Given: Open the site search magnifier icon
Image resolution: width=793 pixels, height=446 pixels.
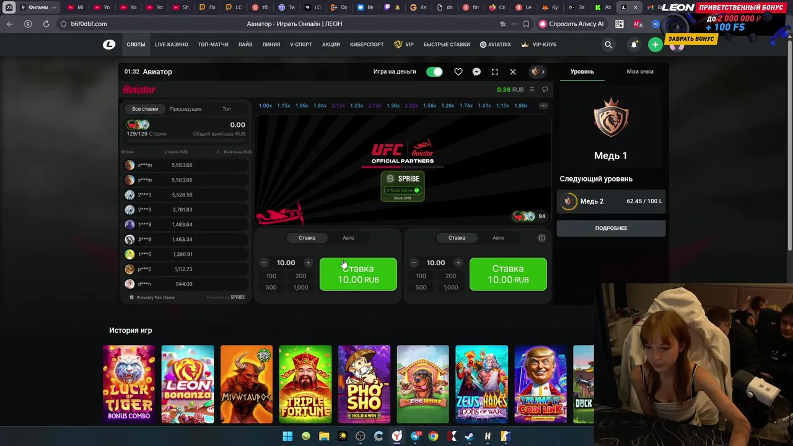Looking at the screenshot, I should 608,45.
